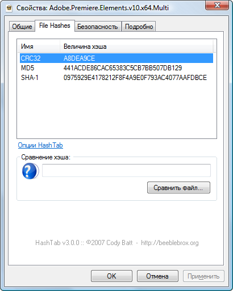Click the Величина хэша column header
The height and width of the screenshot is (291, 233).
tap(136, 47)
